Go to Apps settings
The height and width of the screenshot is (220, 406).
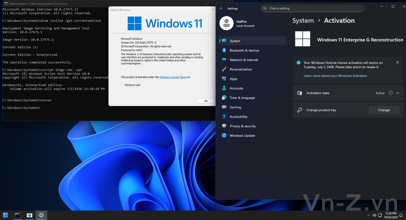233,79
